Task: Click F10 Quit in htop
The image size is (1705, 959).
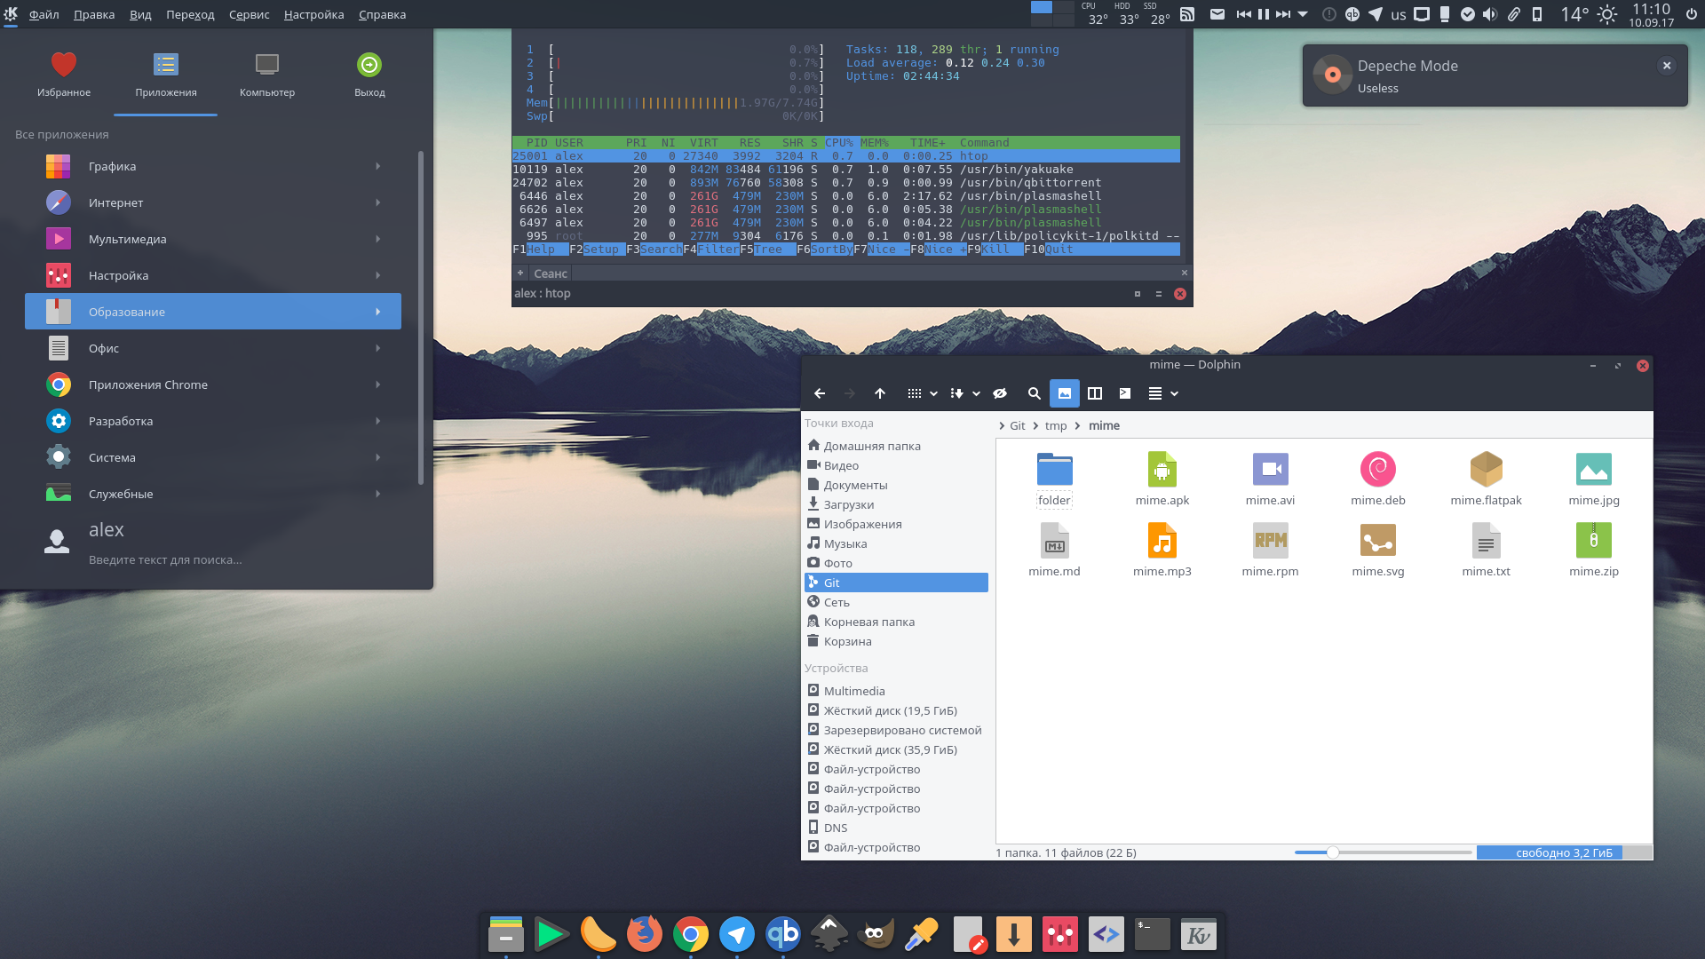Action: 1049,250
